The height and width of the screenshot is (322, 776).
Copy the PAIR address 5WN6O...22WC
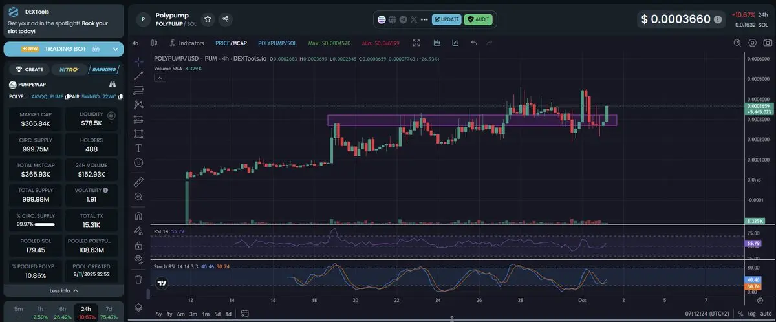click(x=119, y=97)
